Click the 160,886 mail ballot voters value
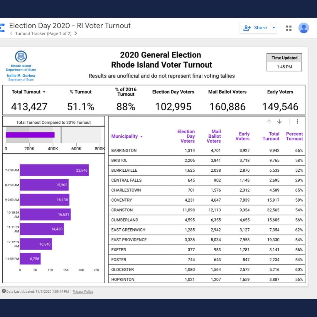 227,107
